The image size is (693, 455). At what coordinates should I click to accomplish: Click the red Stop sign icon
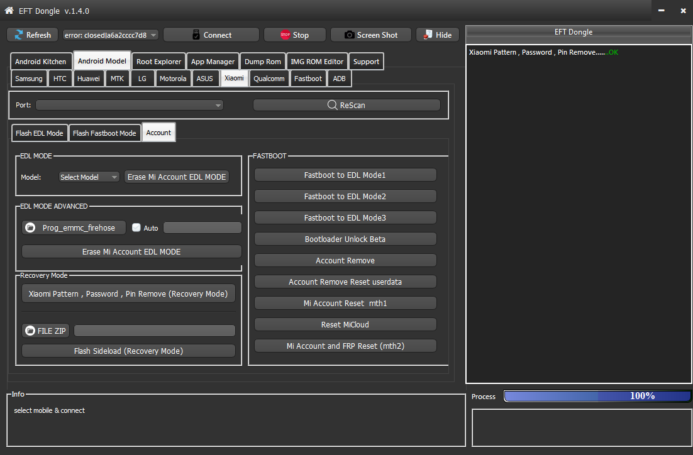(285, 35)
